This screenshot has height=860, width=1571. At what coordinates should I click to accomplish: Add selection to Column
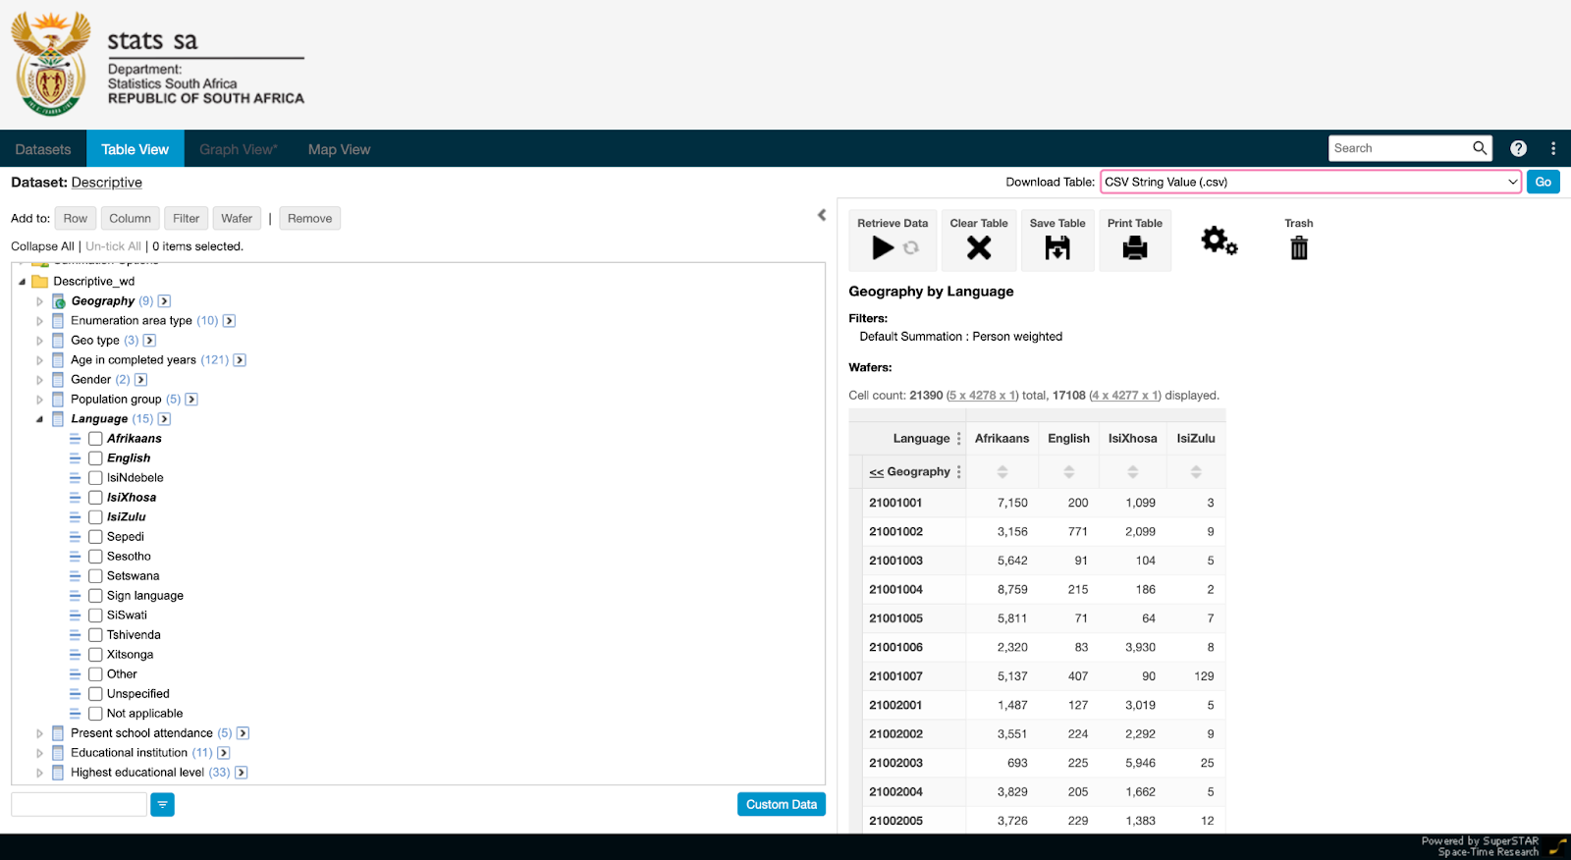click(x=130, y=218)
